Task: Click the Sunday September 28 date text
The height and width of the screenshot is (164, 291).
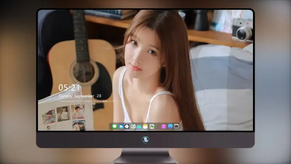Action: (x=80, y=96)
